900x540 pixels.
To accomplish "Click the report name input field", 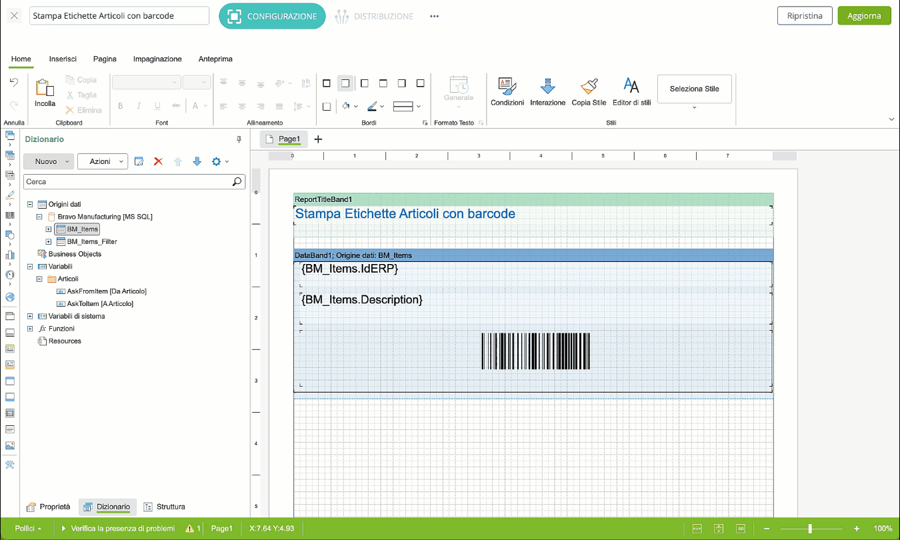I will click(x=119, y=16).
